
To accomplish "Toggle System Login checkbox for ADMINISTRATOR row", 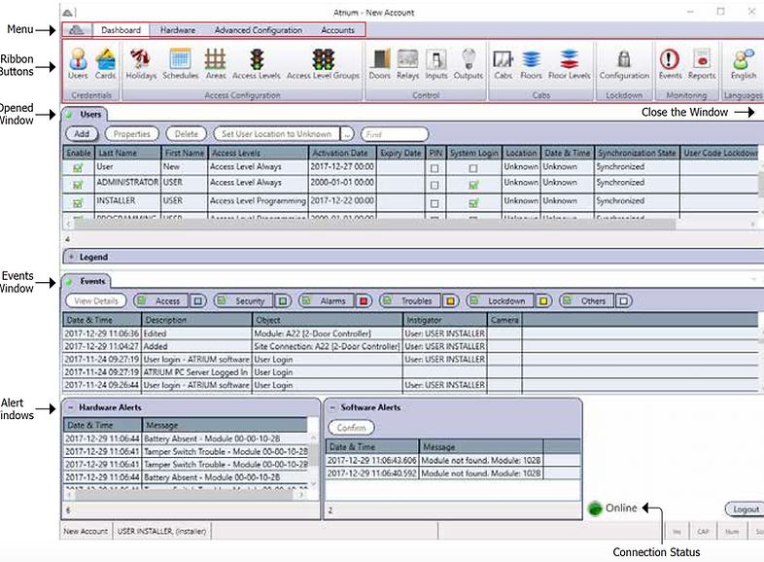I will (473, 185).
